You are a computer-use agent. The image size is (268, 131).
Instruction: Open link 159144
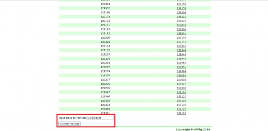pos(181,38)
